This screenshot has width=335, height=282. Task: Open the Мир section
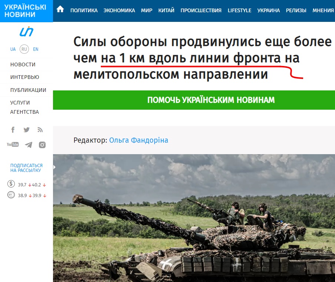pyautogui.click(x=147, y=10)
